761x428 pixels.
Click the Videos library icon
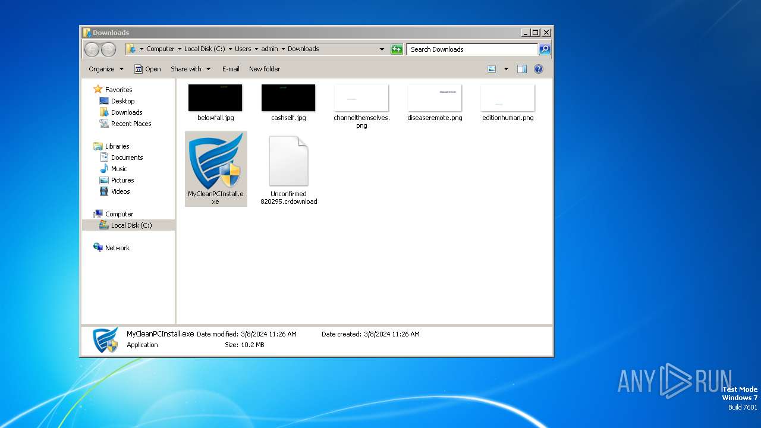pyautogui.click(x=104, y=191)
